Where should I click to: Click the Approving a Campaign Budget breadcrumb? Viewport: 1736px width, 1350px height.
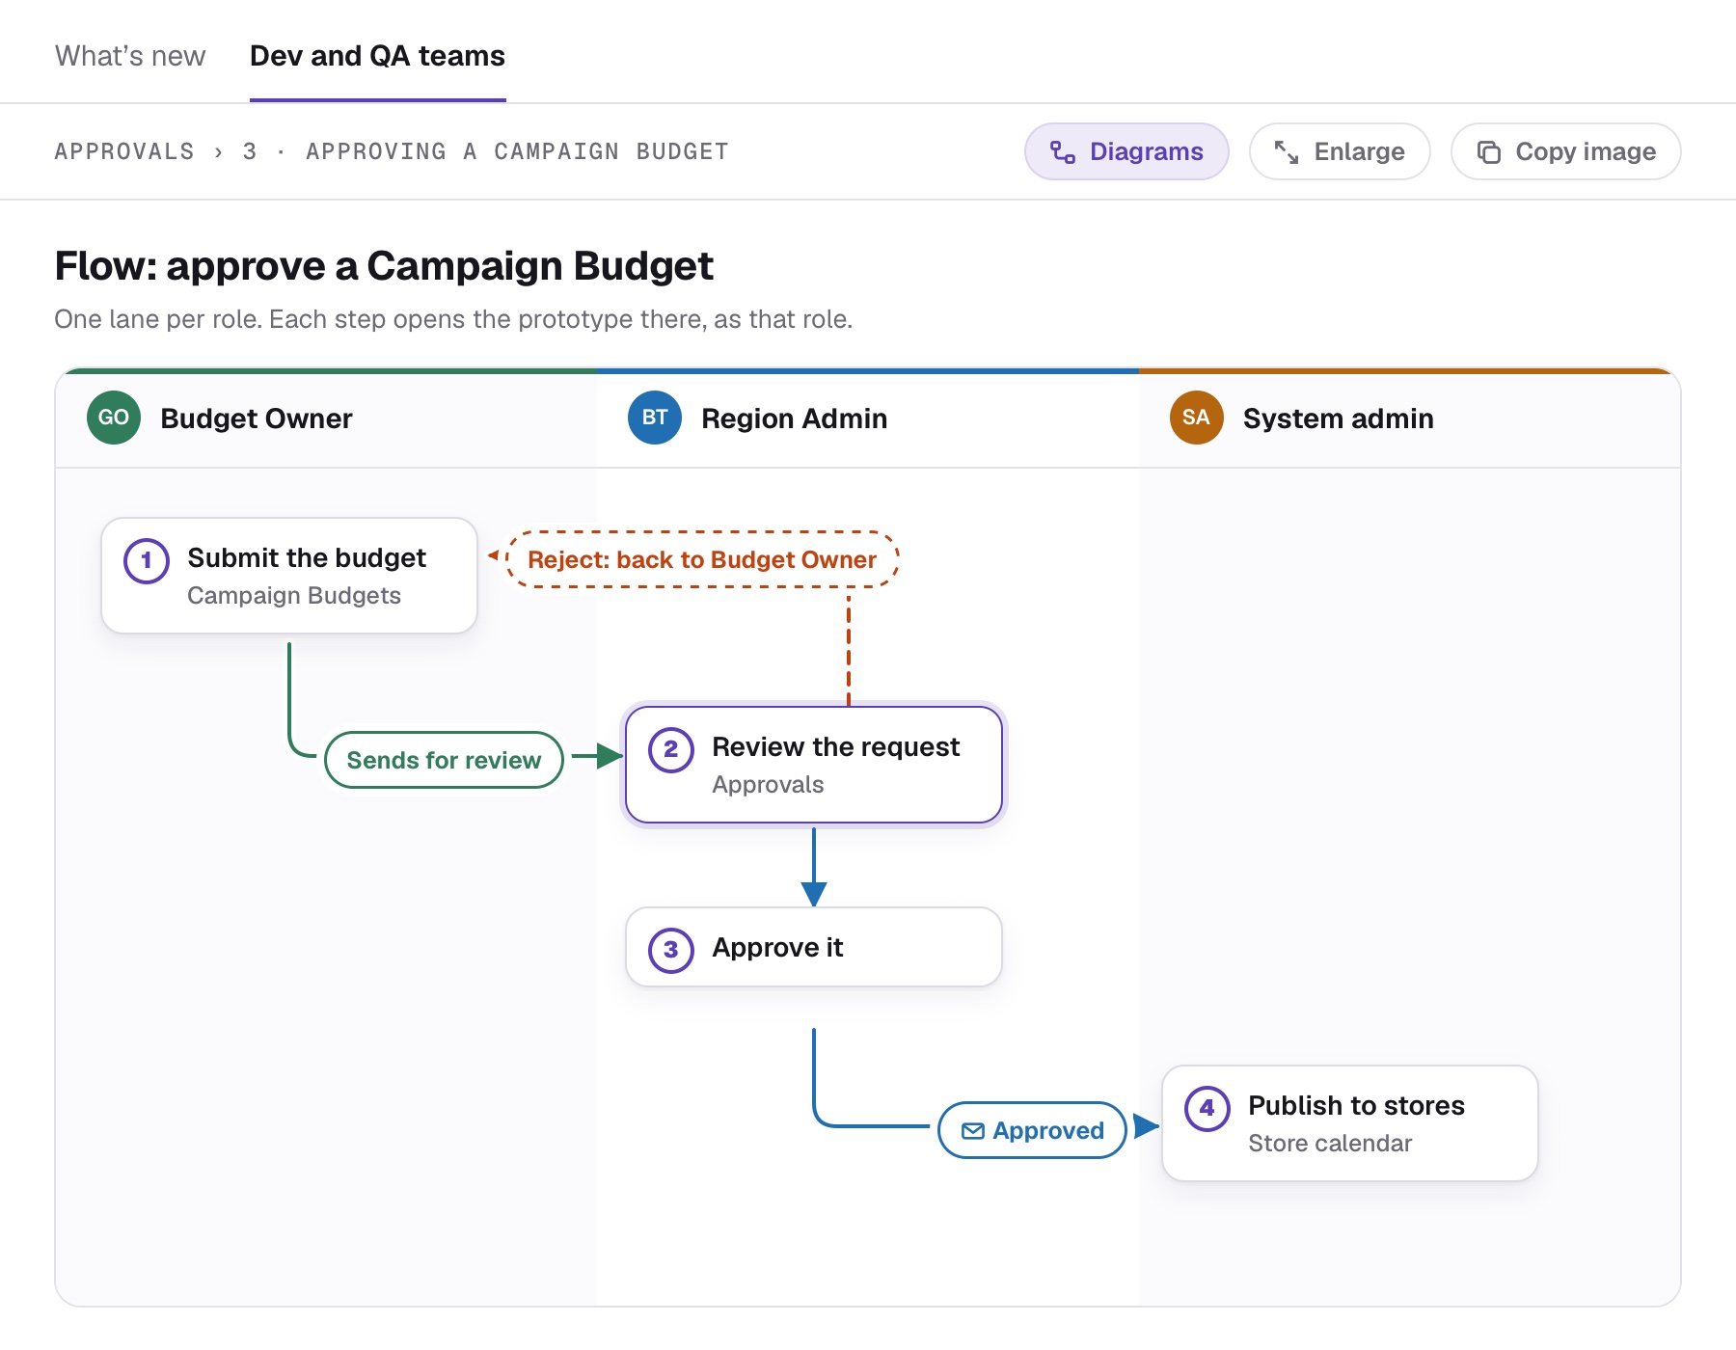(517, 151)
